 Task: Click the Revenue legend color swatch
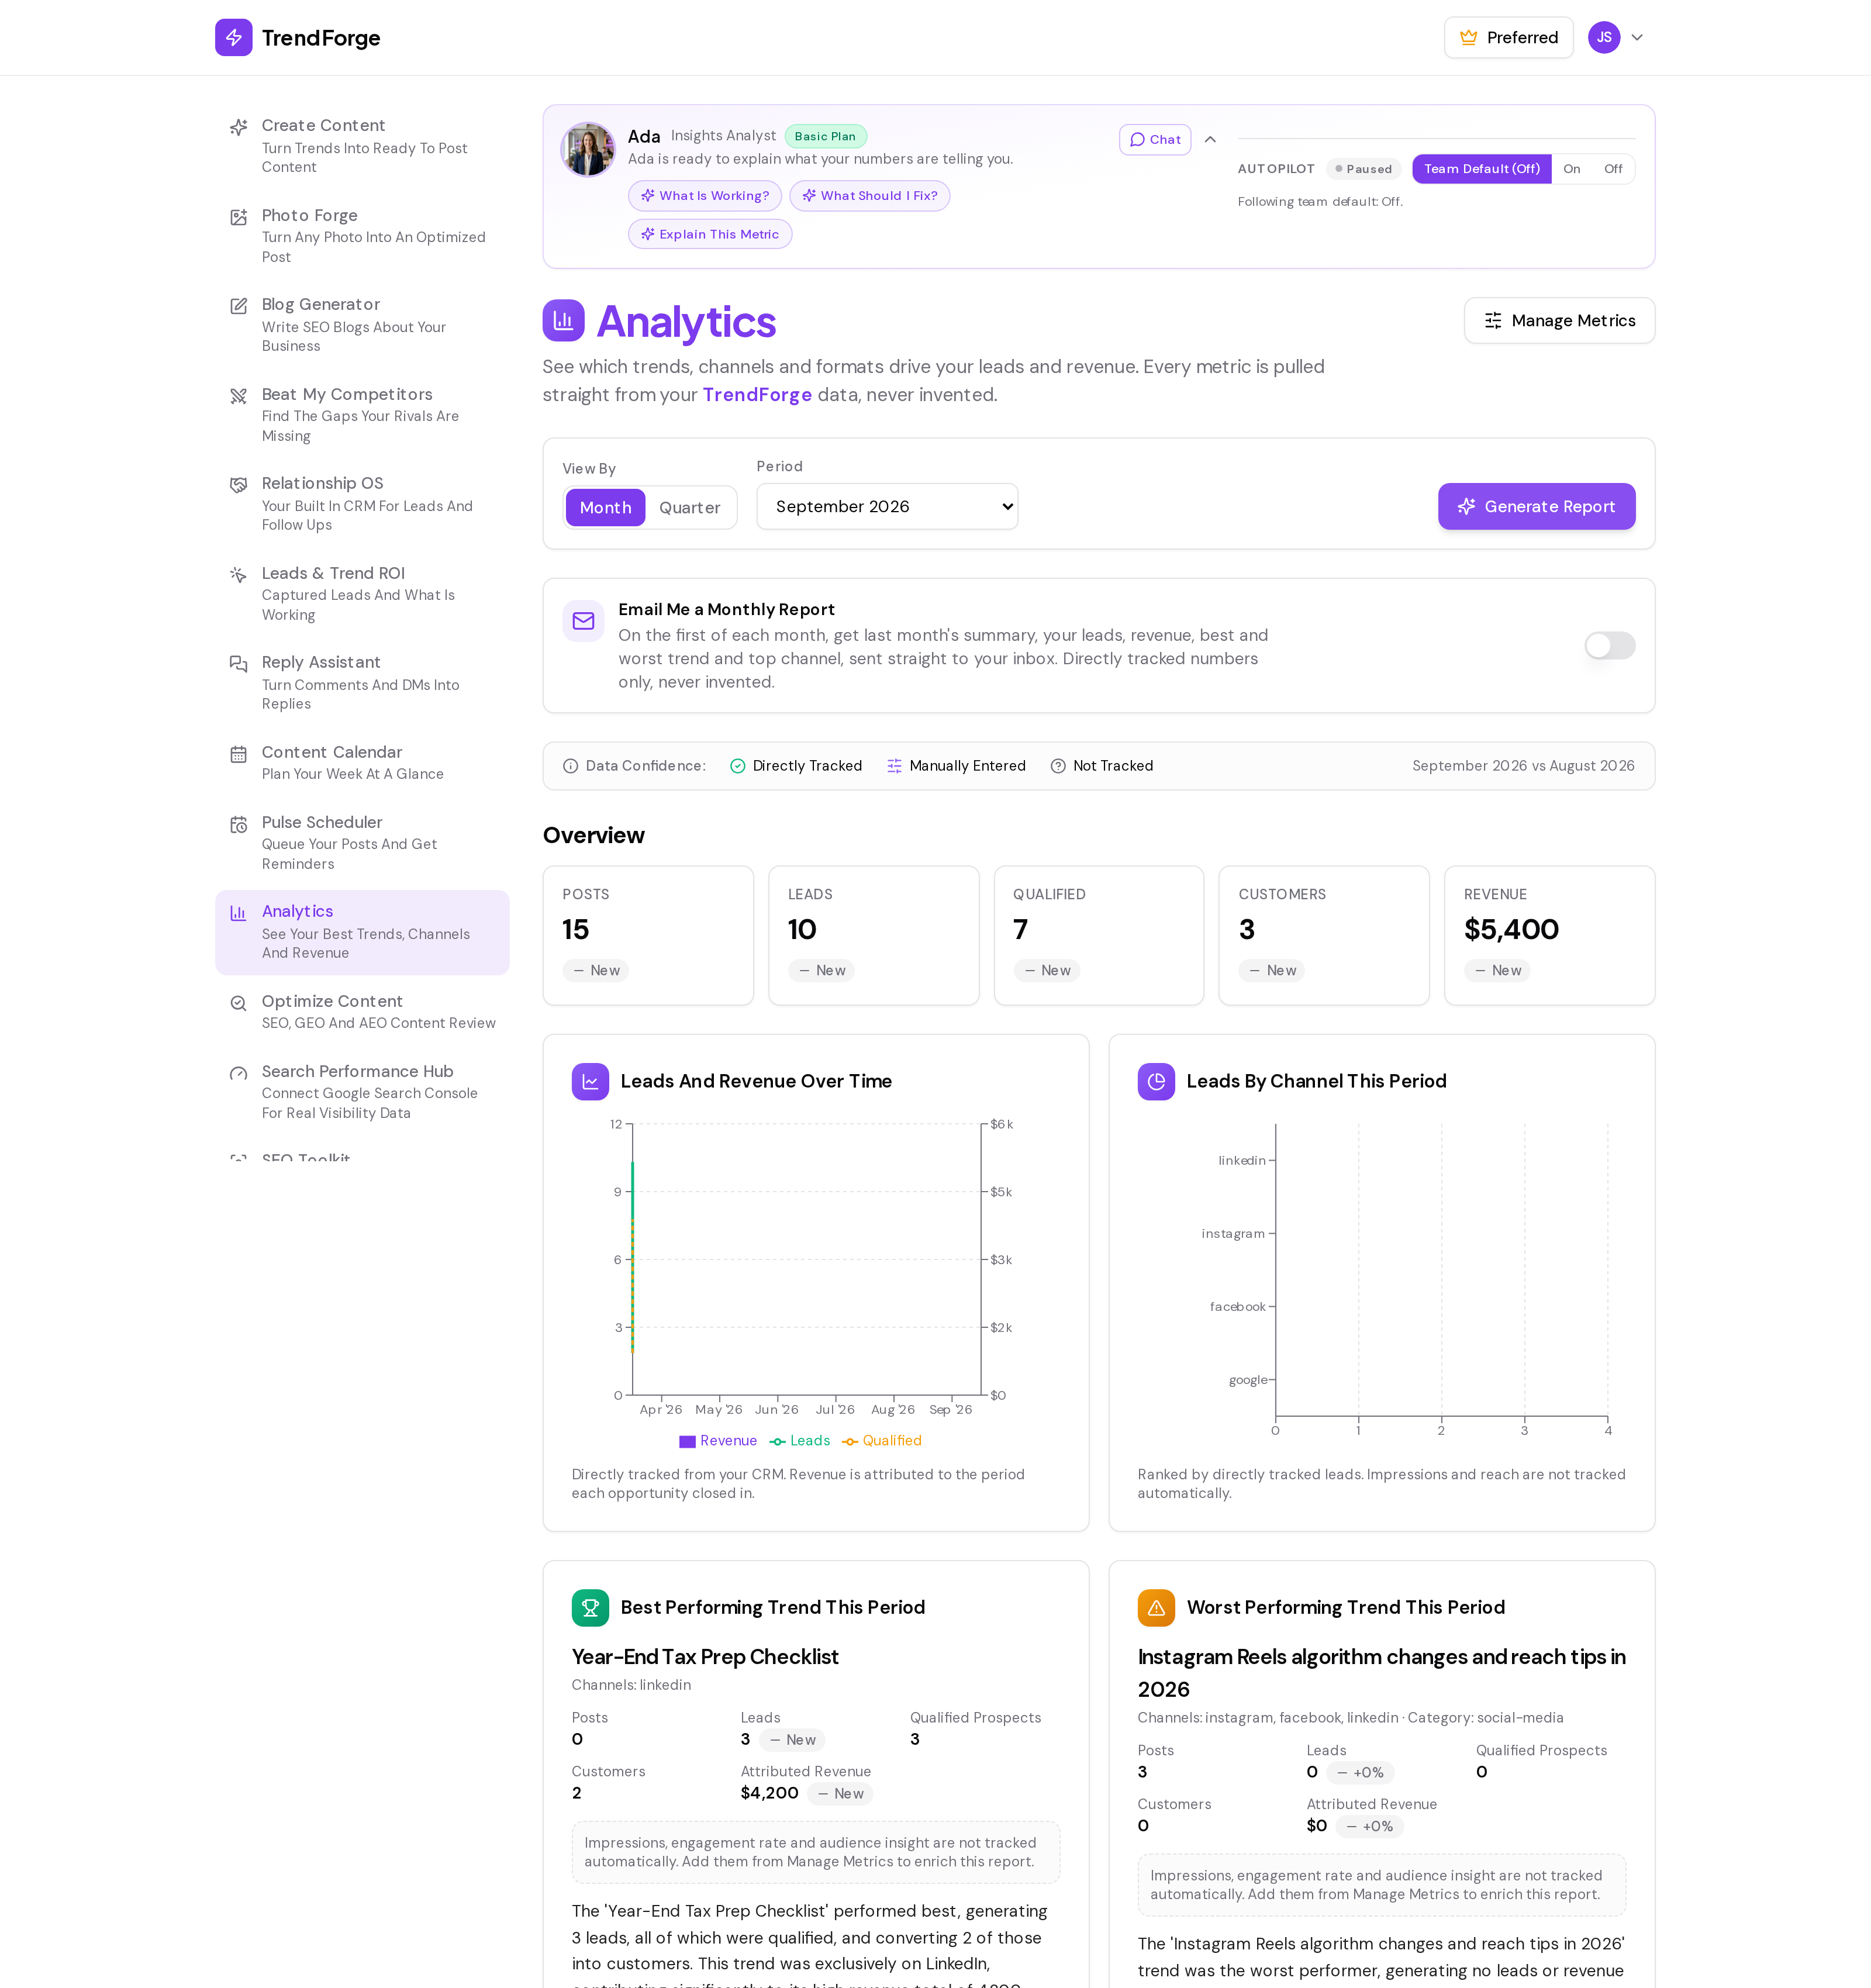tap(687, 1442)
